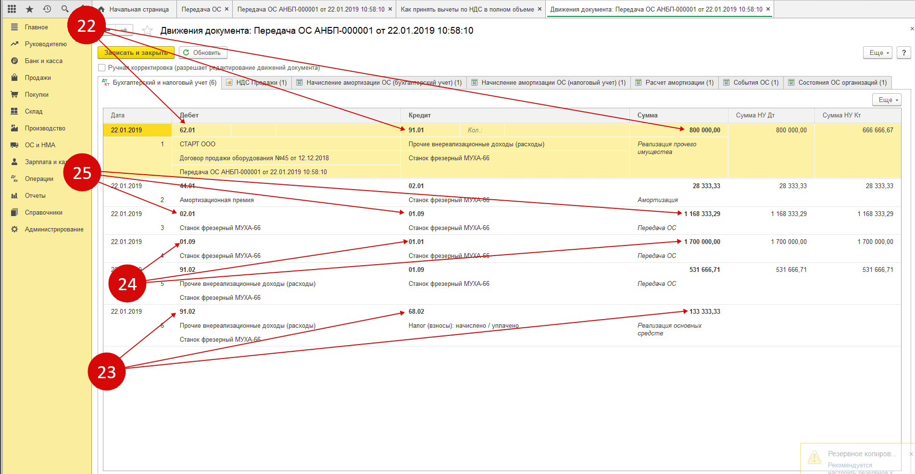Click the Сумма column header
The image size is (915, 474).
678,115
